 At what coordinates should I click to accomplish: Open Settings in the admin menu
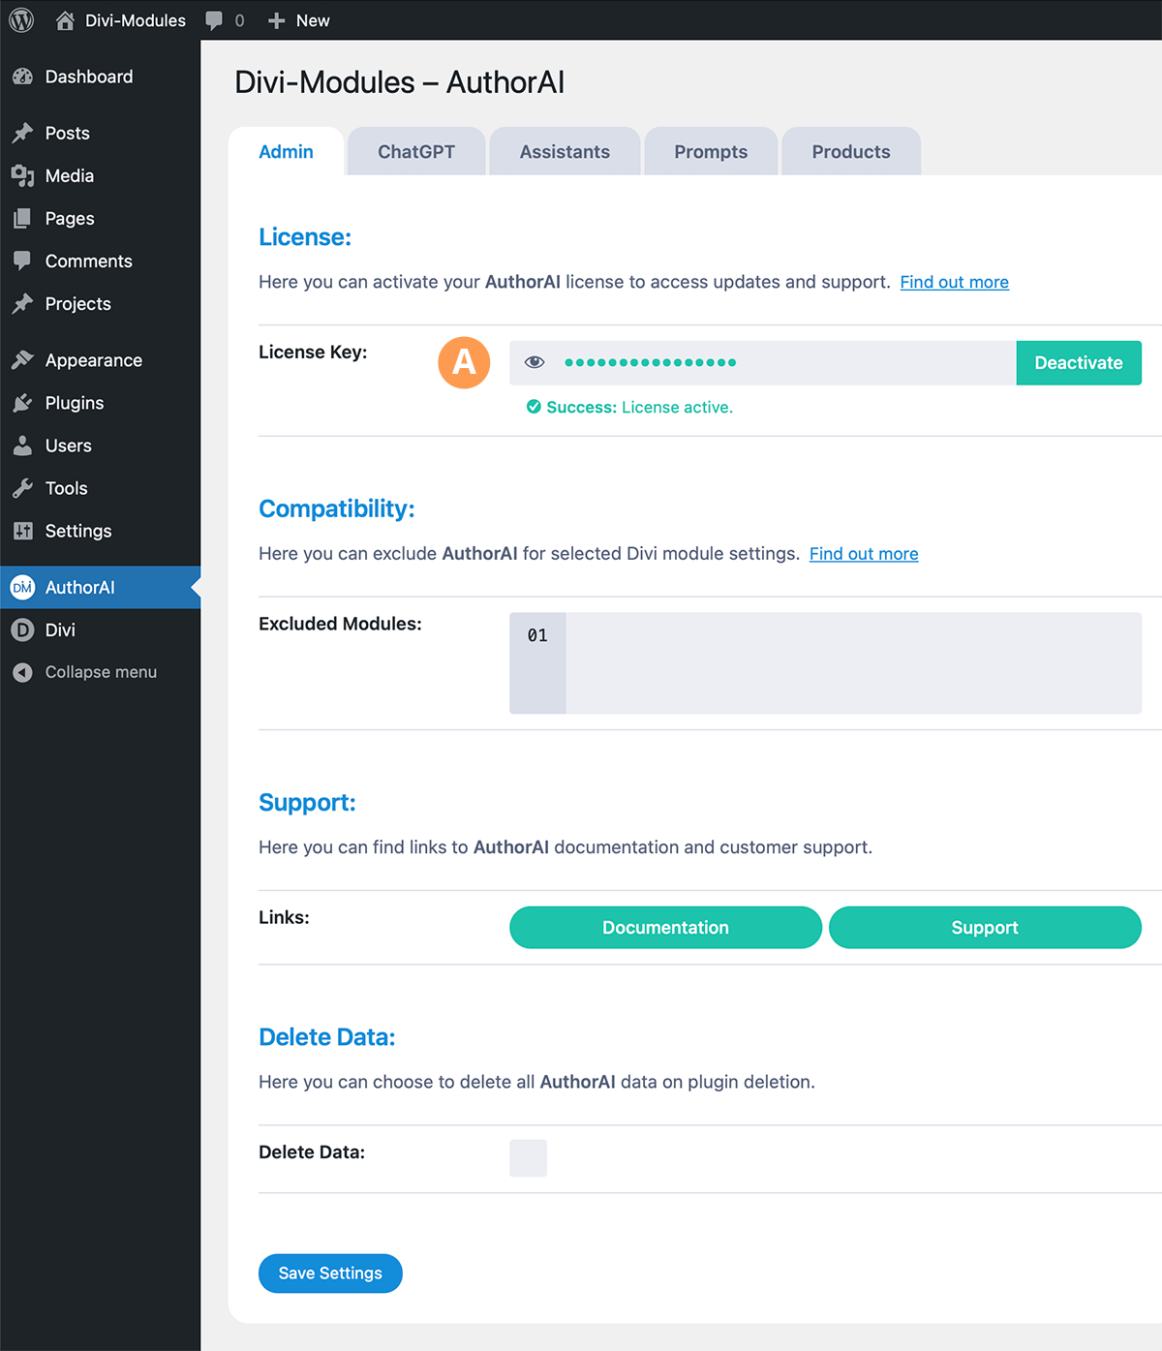tap(101, 531)
